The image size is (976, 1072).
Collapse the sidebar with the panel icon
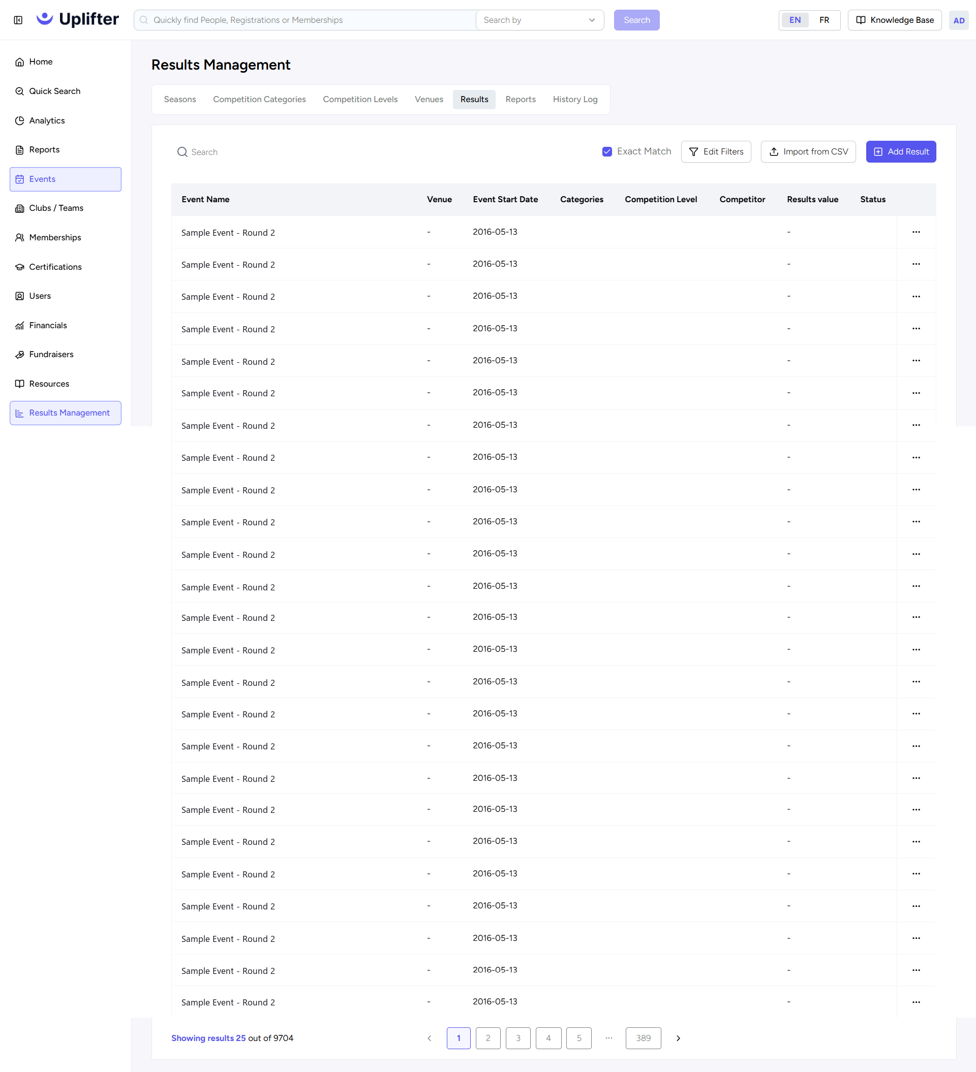pyautogui.click(x=18, y=20)
